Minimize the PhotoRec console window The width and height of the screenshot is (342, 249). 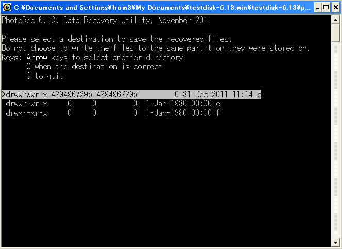[318, 8]
